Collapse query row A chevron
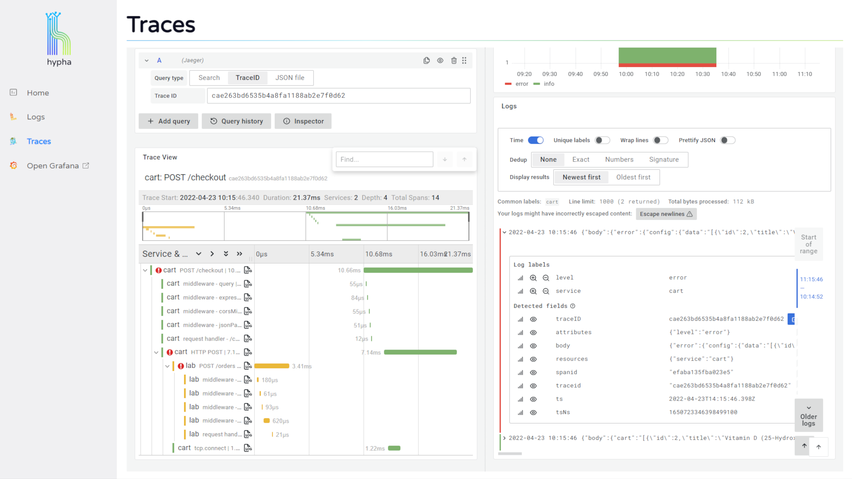The width and height of the screenshot is (852, 479). click(146, 60)
